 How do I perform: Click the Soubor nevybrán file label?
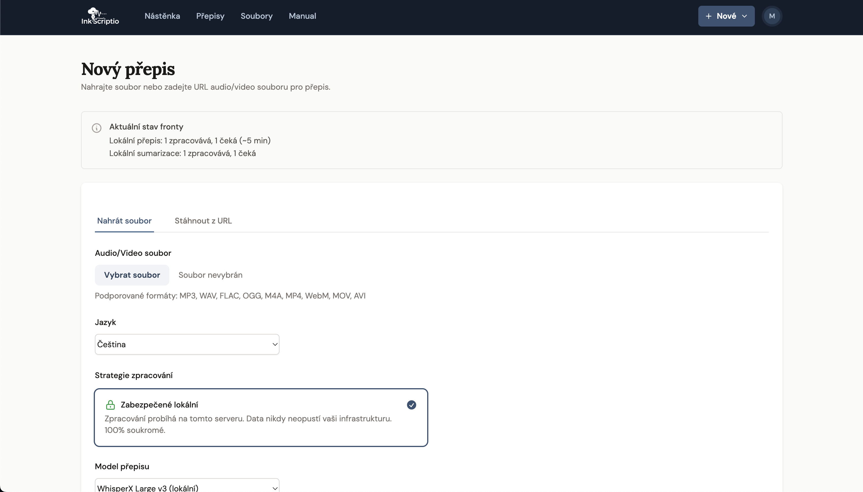click(210, 275)
